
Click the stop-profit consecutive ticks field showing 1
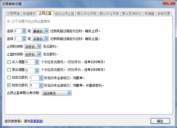18,39
